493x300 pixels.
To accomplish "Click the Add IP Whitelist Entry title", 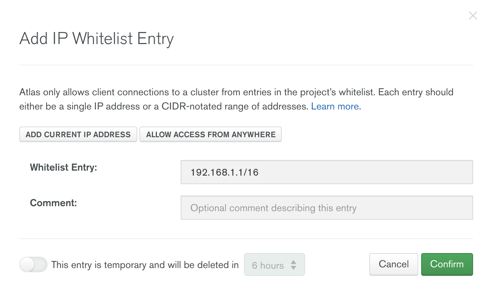I will 96,38.
